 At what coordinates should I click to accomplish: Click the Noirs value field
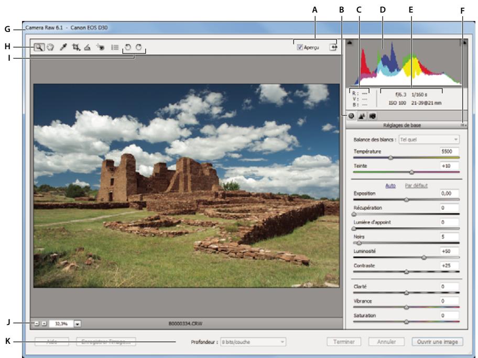pyautogui.click(x=449, y=237)
